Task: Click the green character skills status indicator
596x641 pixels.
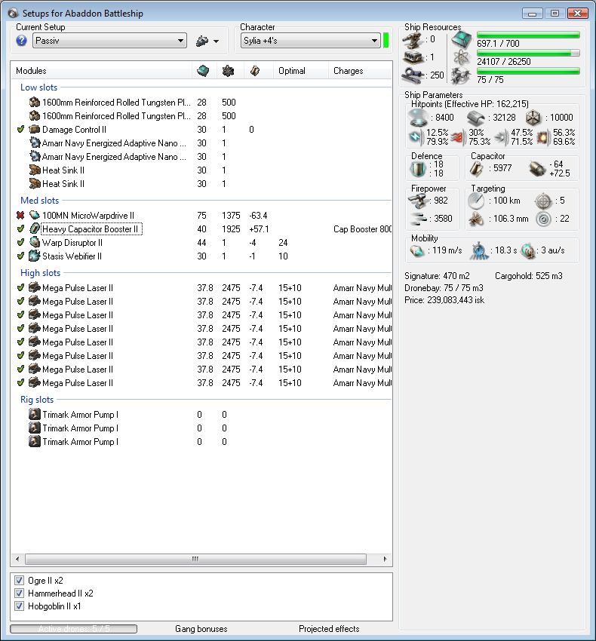Action: [x=386, y=41]
